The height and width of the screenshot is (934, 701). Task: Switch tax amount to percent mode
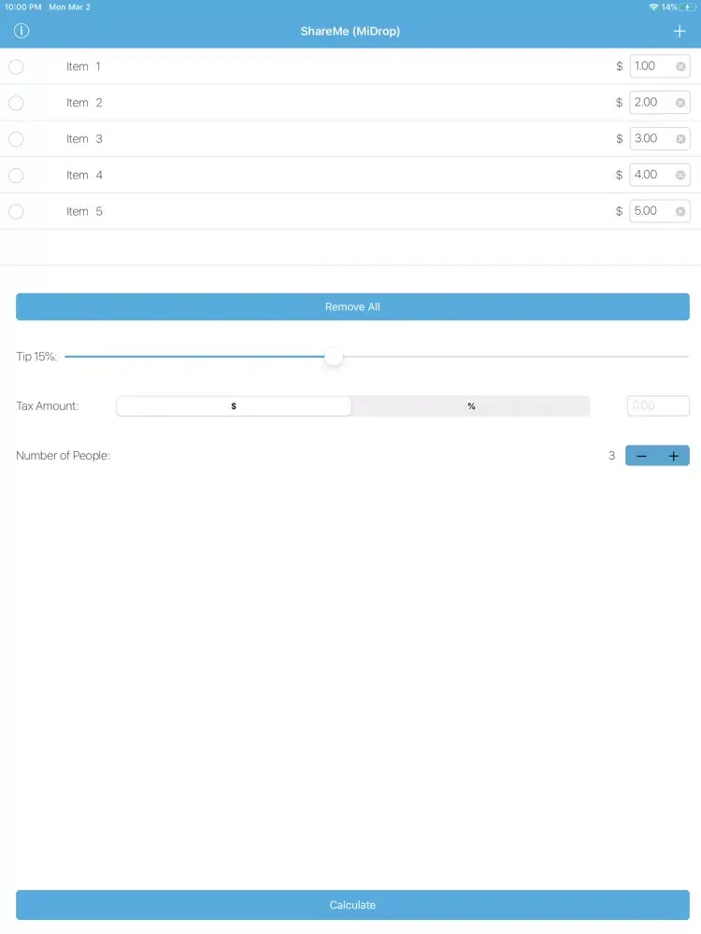471,406
